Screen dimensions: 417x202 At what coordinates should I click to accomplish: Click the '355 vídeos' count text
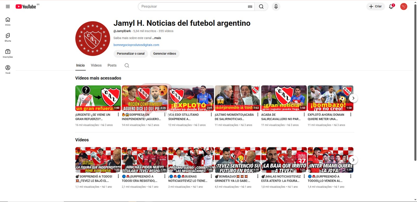(166, 31)
